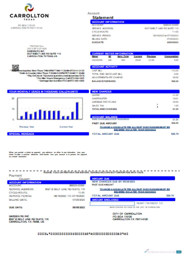Click the empty Amount Enclosed input box
The height and width of the screenshot is (256, 184).
click(112, 204)
